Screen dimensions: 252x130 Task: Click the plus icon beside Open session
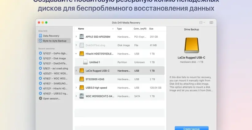[40, 98]
